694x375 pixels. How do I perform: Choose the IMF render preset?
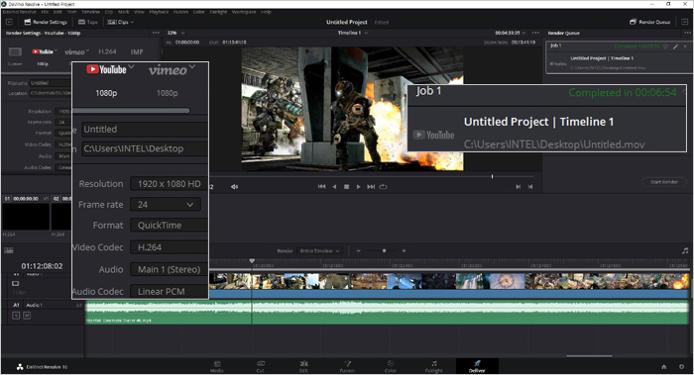pyautogui.click(x=137, y=51)
